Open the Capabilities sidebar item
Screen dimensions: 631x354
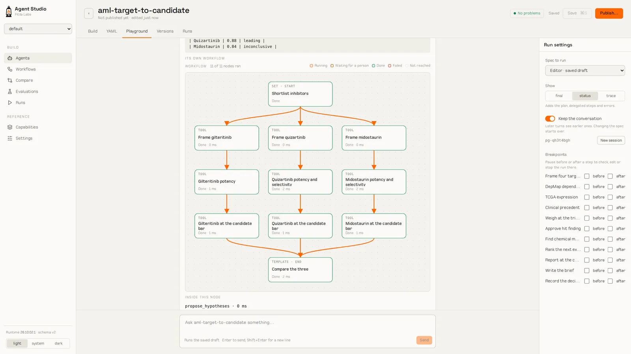38,127
